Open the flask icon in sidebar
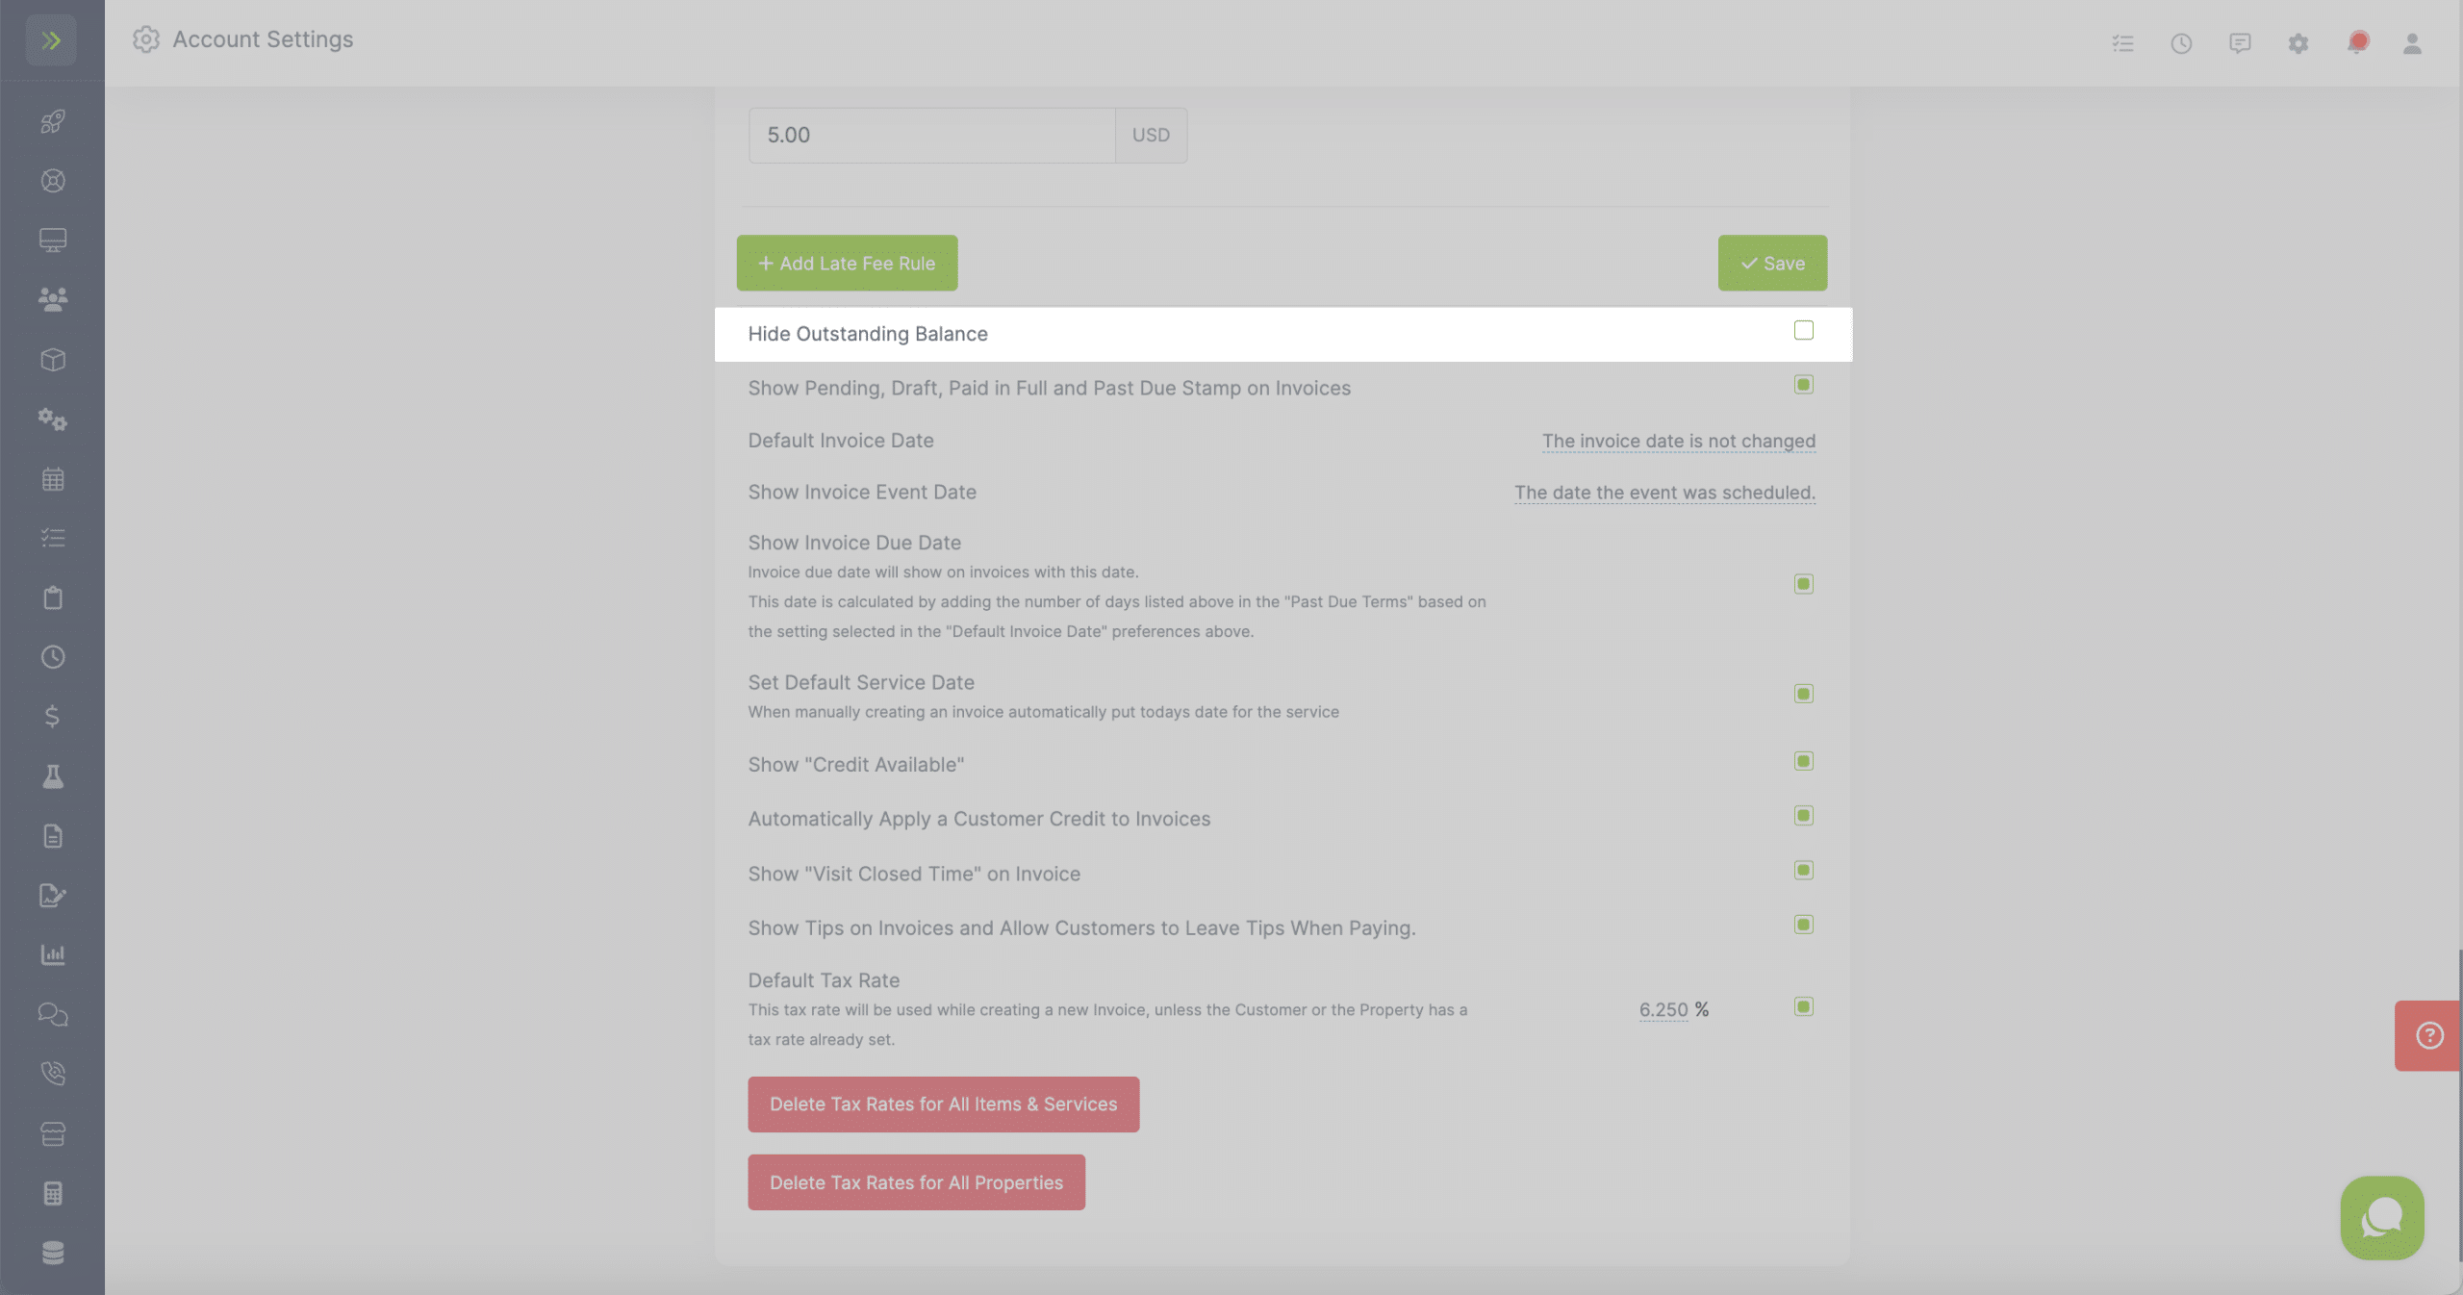2463x1295 pixels. (x=53, y=776)
